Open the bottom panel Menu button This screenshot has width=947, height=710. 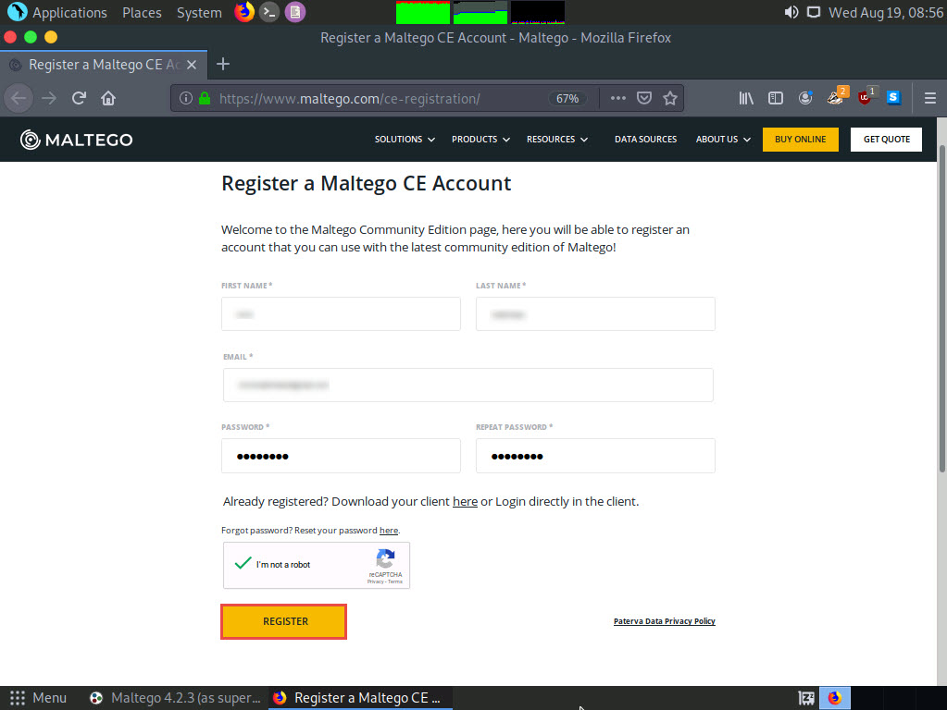point(38,698)
